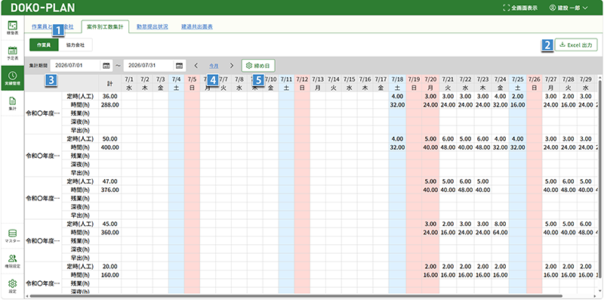Click the total cell 36.00
Viewport: 604px width, 300px height.
click(x=109, y=96)
